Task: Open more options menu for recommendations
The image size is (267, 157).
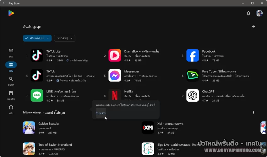Action: click(x=253, y=113)
